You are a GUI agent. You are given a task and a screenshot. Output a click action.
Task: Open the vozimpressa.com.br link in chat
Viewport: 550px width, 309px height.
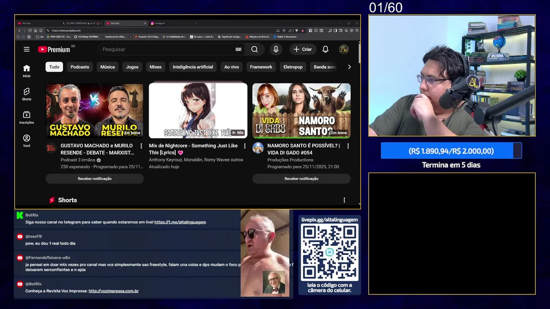pos(113,291)
